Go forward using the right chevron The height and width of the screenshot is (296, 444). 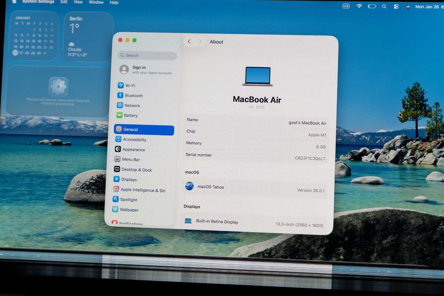click(x=200, y=42)
